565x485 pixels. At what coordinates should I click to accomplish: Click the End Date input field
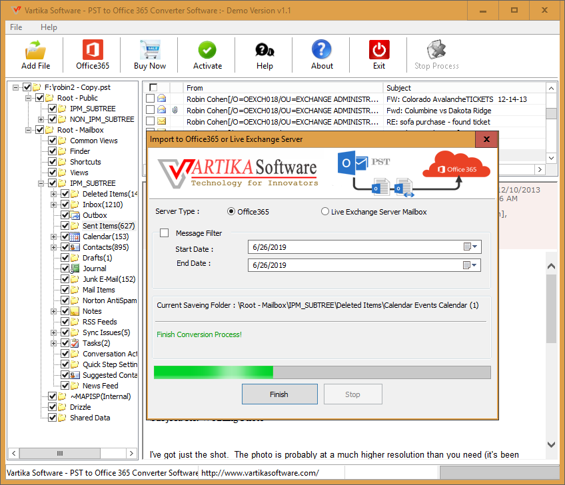coord(364,265)
